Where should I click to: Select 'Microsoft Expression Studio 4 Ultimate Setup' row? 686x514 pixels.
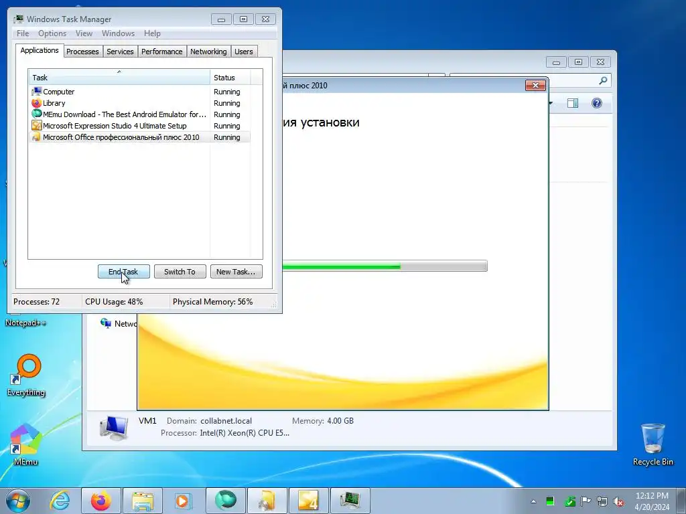point(139,126)
